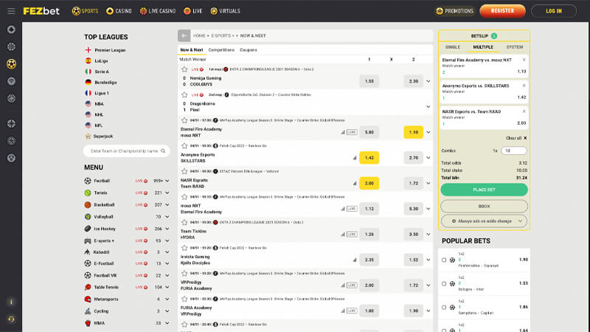Star the Dragonborns vs Pixel match
590x332 pixels.
pyautogui.click(x=184, y=95)
